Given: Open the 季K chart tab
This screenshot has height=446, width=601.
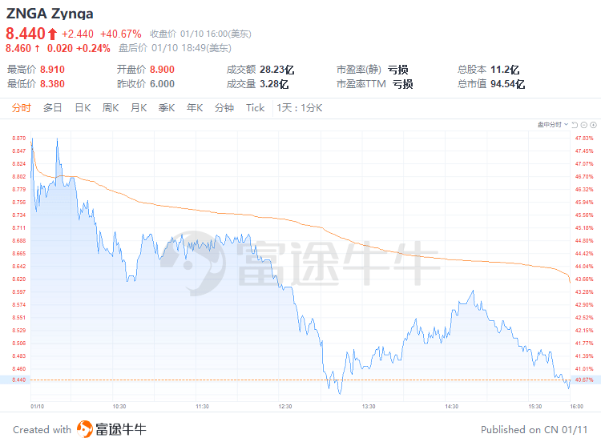Looking at the screenshot, I should pos(167,108).
